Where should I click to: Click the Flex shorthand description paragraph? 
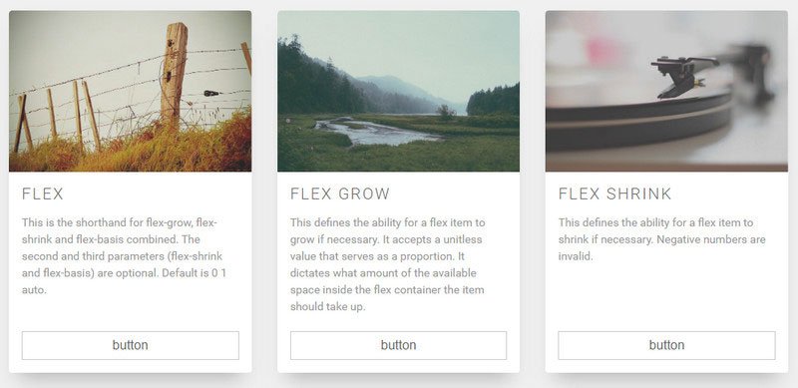[x=124, y=256]
